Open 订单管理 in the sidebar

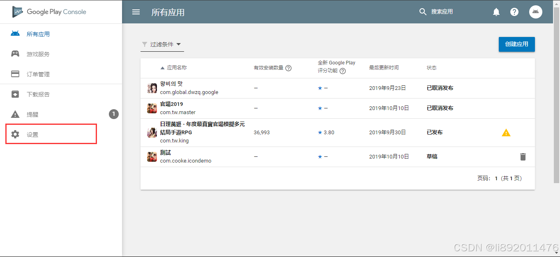[38, 74]
